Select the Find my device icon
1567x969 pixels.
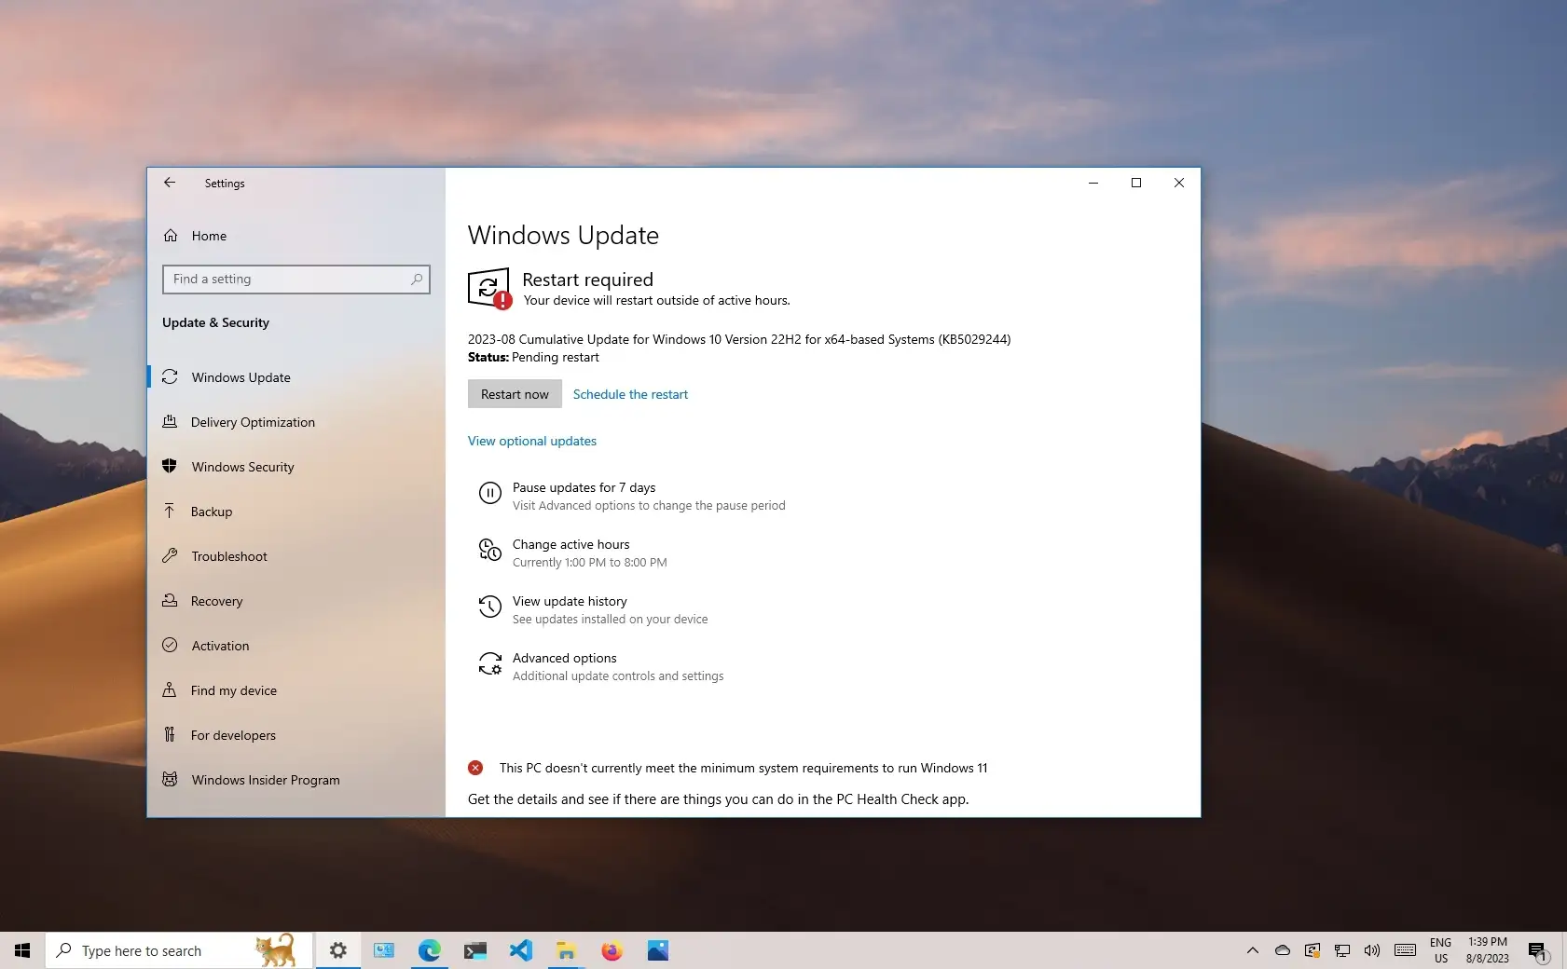pyautogui.click(x=170, y=689)
